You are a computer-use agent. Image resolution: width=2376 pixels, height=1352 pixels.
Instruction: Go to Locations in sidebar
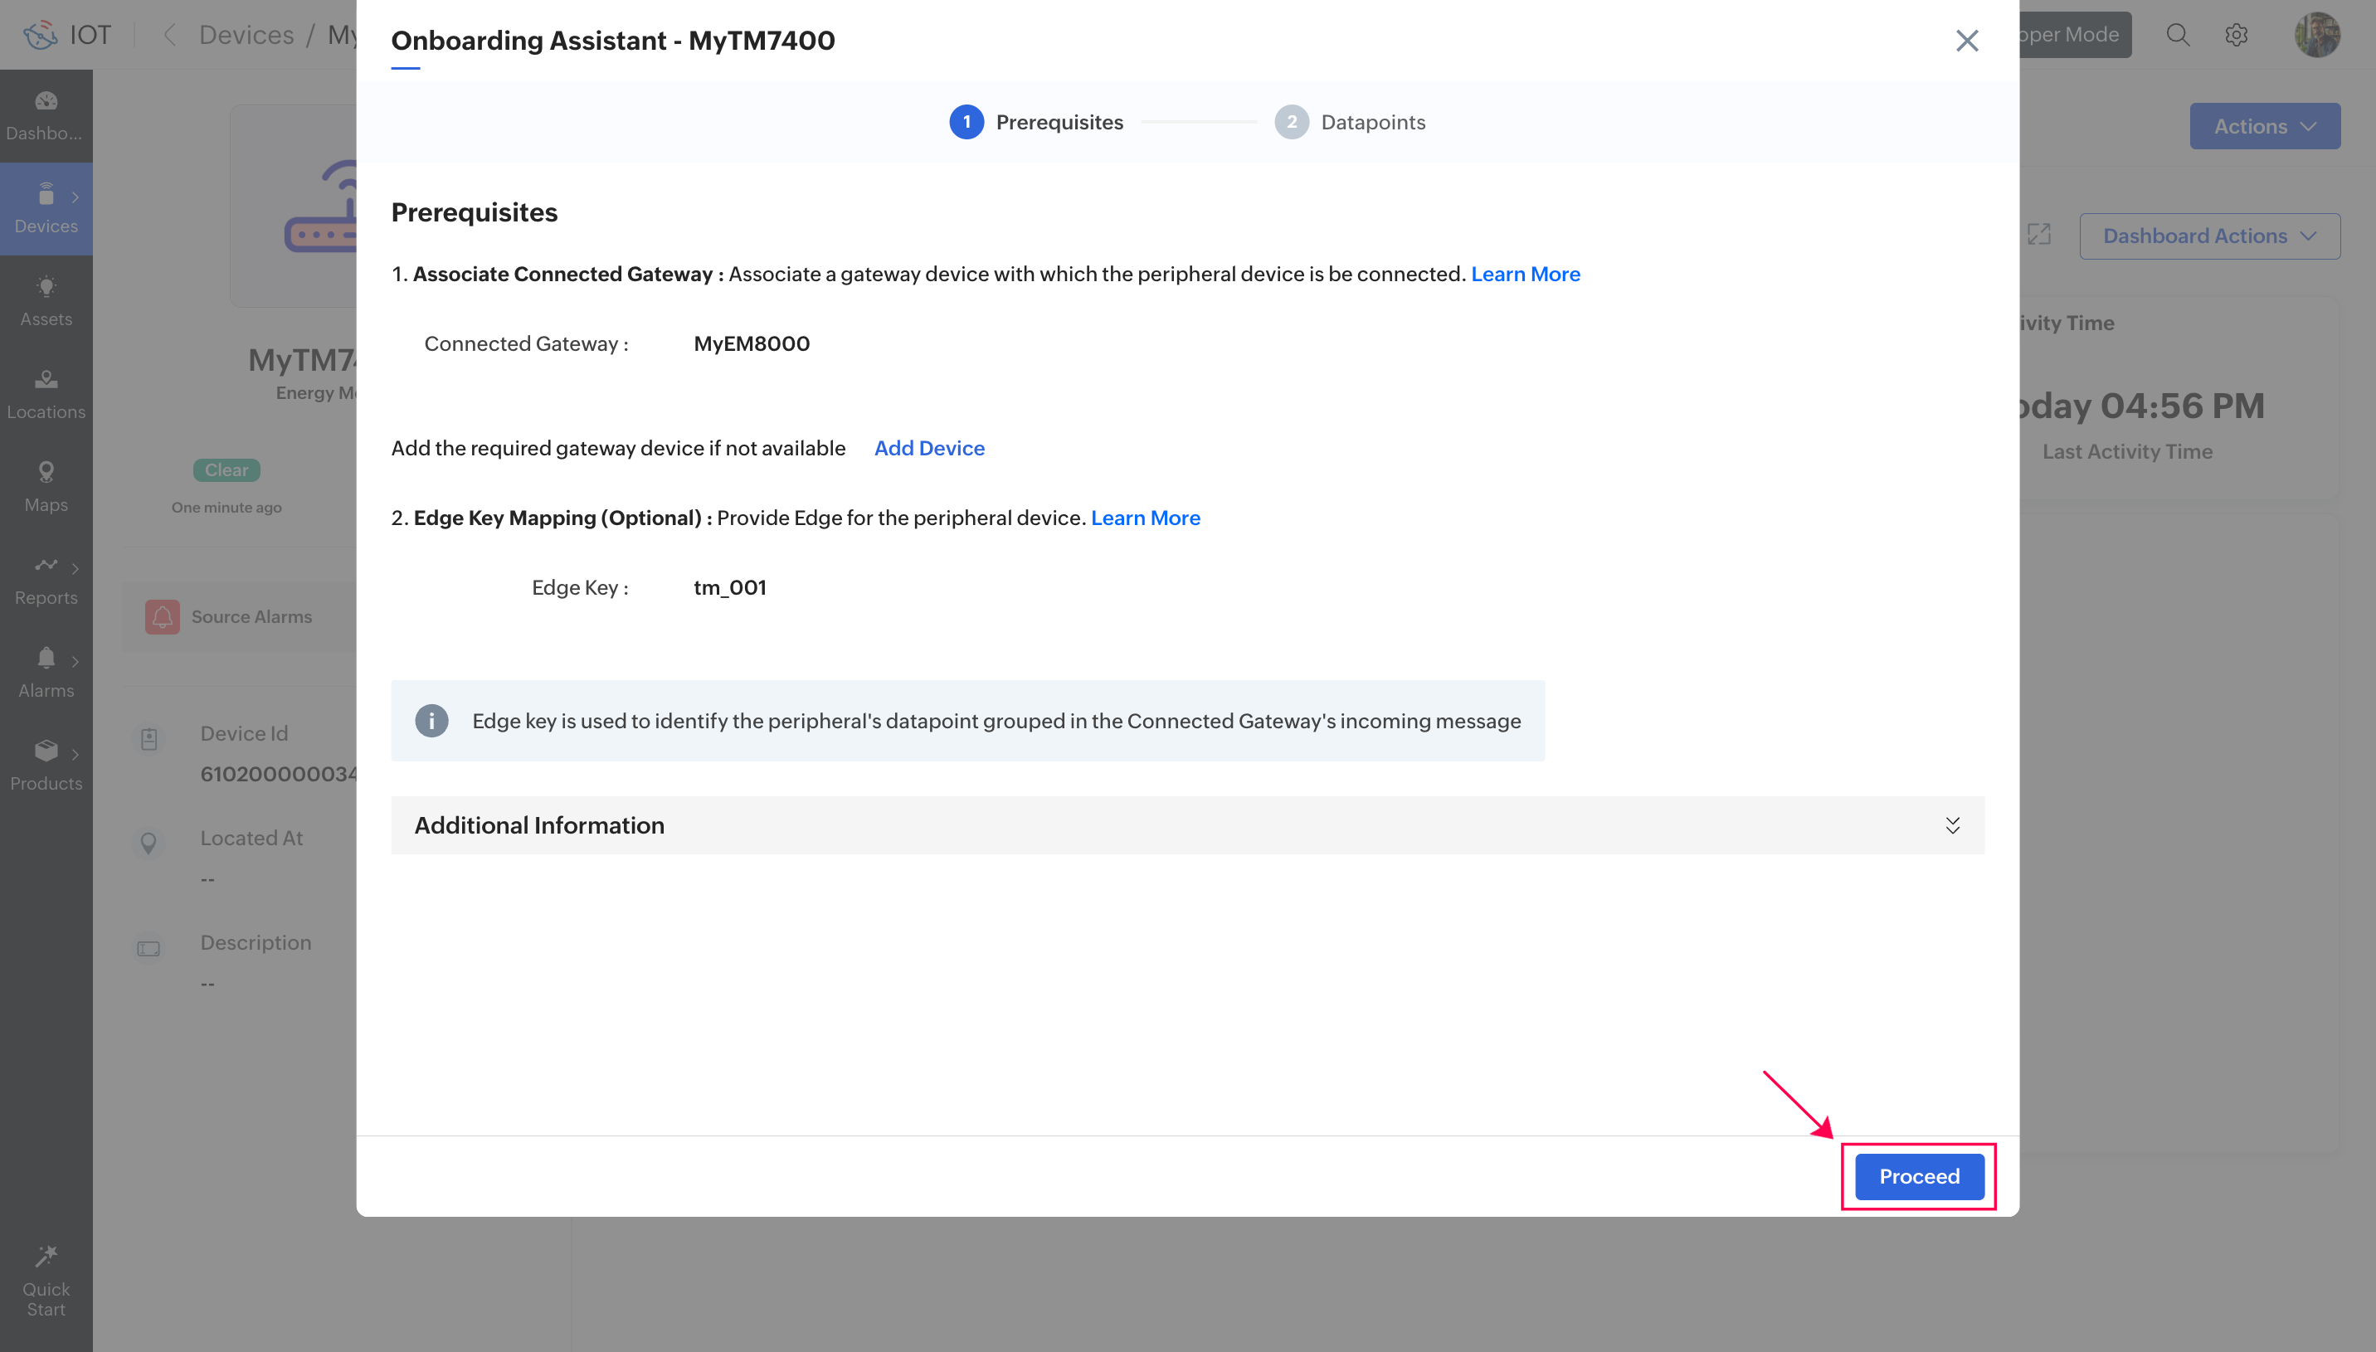coord(46,393)
